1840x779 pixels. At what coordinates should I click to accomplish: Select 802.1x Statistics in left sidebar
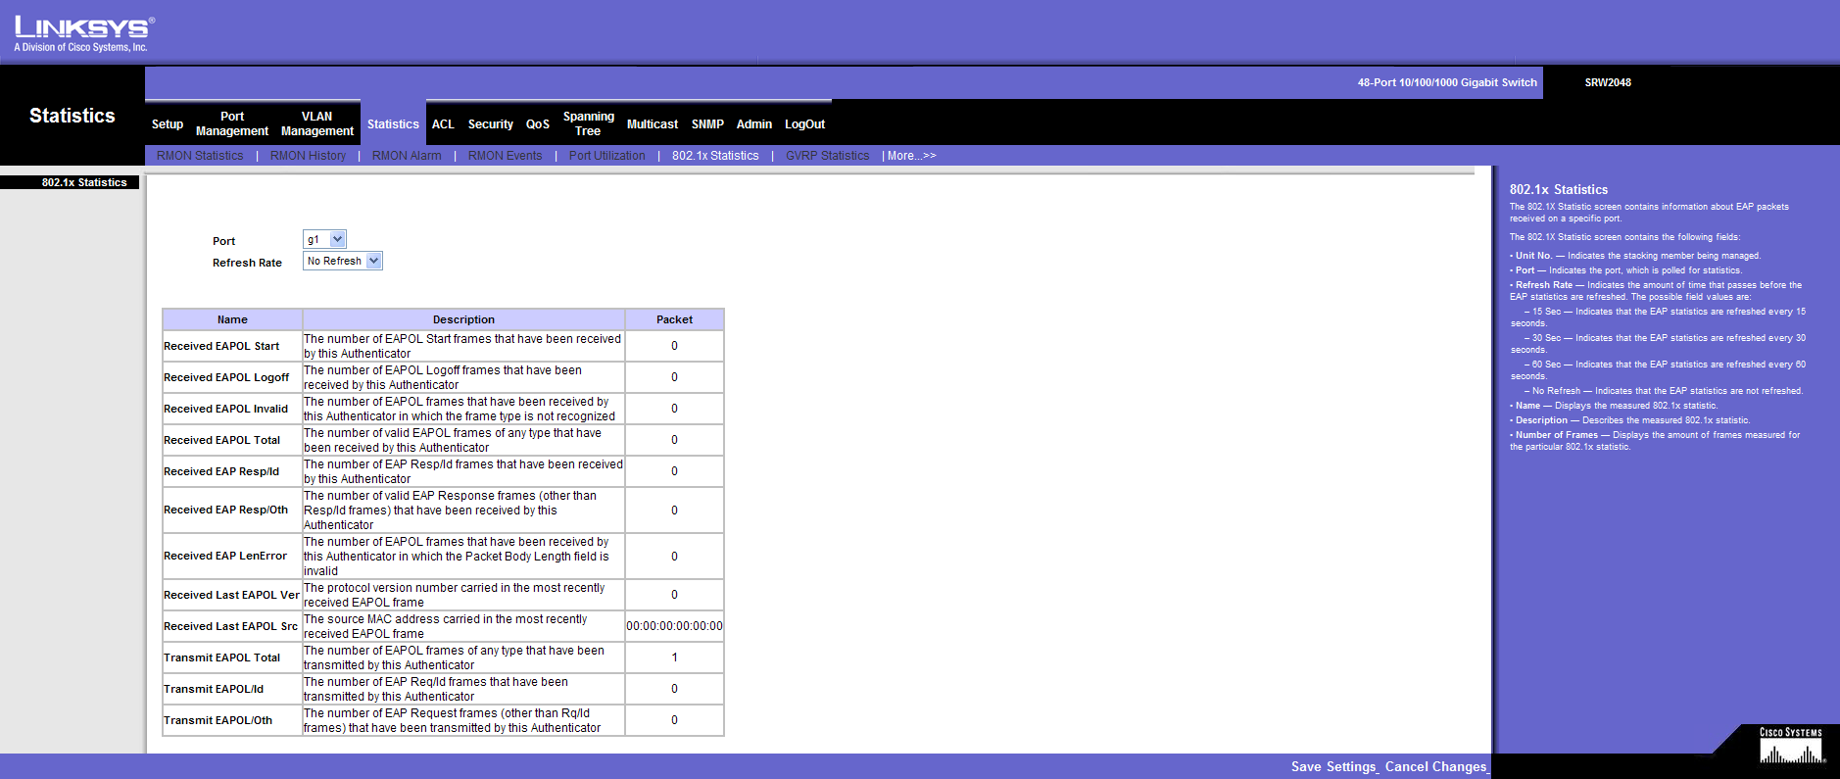pos(84,182)
